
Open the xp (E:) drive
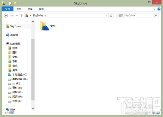tap(16, 84)
